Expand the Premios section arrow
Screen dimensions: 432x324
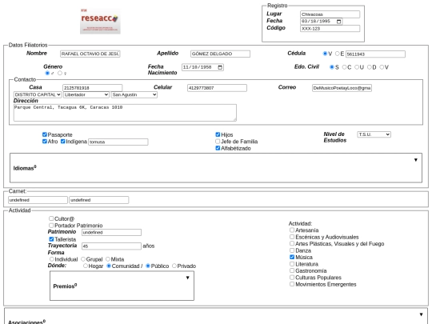point(188,278)
